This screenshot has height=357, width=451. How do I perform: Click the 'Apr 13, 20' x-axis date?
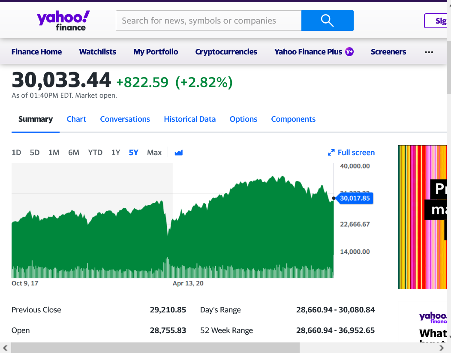click(188, 283)
